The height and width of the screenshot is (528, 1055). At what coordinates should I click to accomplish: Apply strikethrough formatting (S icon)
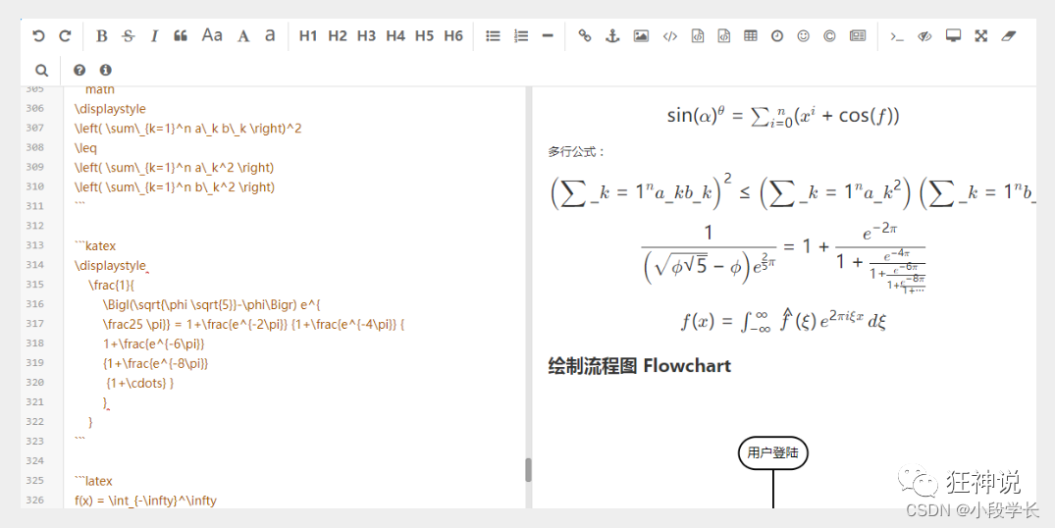pos(129,36)
